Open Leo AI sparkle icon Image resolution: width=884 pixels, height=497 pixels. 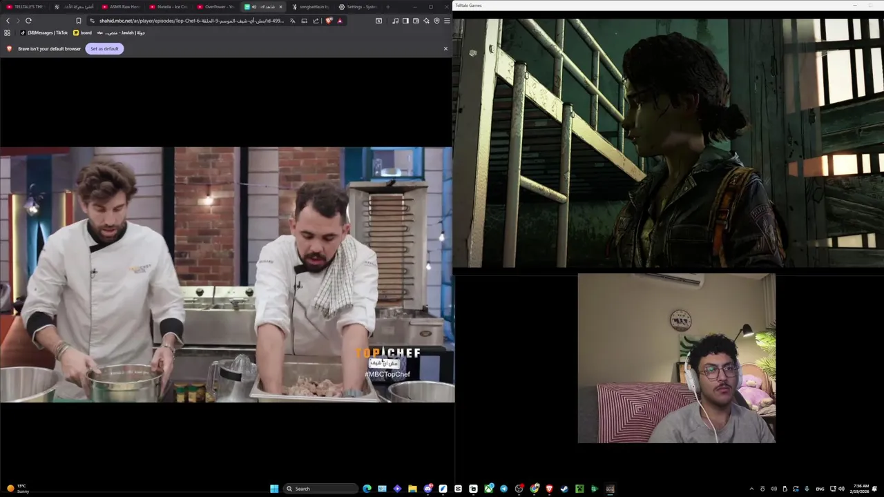coord(426,21)
